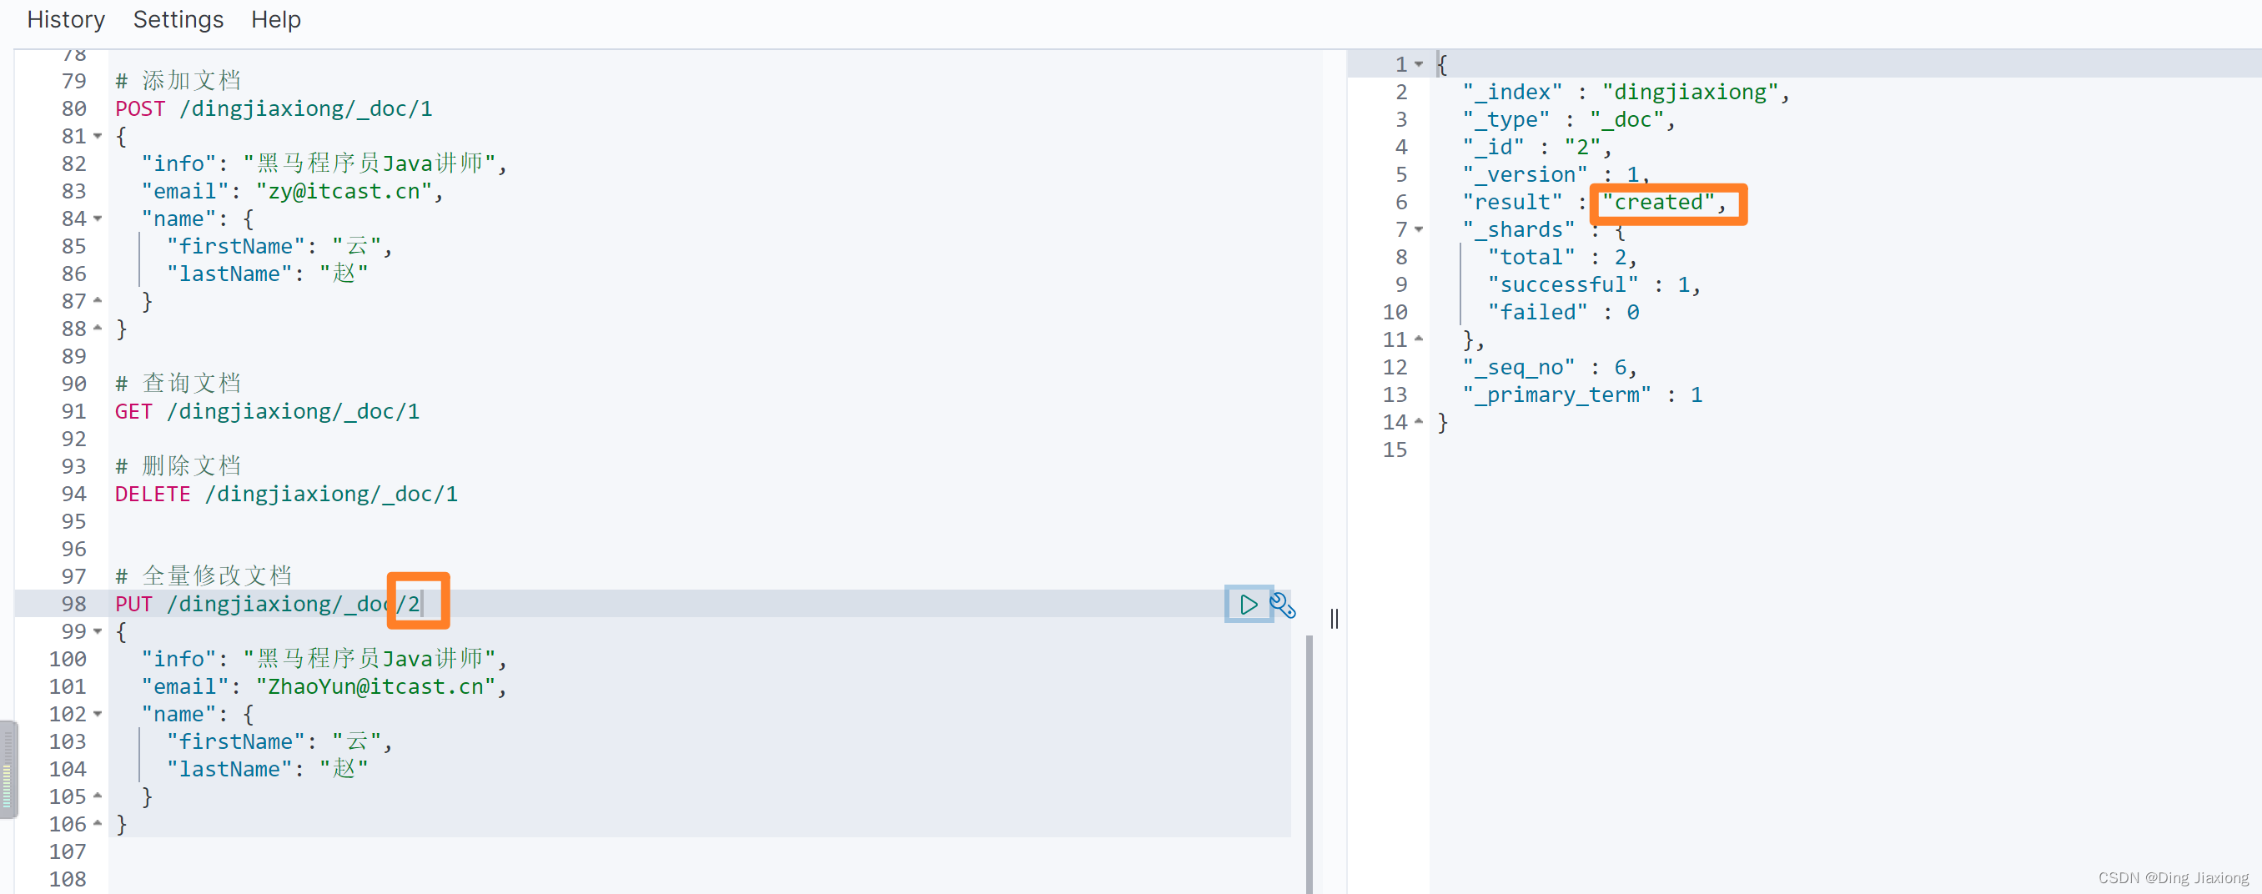The image size is (2262, 894).
Task: Collapse the _shards object at output line 7
Action: point(1418,229)
